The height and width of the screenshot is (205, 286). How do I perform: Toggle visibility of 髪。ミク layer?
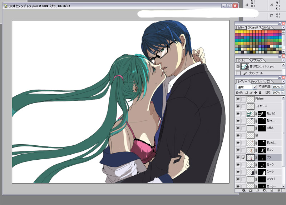pyautogui.click(x=238, y=114)
